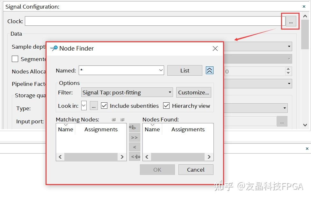Sort Nodes Found by Assignments column
This screenshot has width=311, height=199.
pyautogui.click(x=188, y=129)
